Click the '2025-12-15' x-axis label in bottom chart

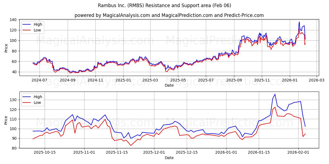point(187,153)
